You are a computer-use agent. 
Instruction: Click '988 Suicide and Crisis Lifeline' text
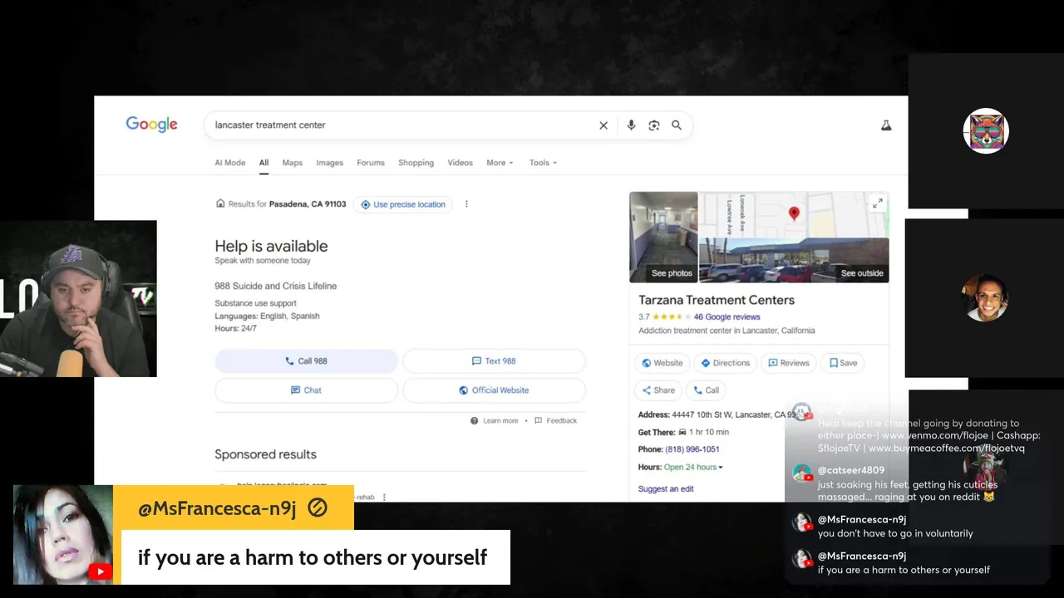point(275,286)
